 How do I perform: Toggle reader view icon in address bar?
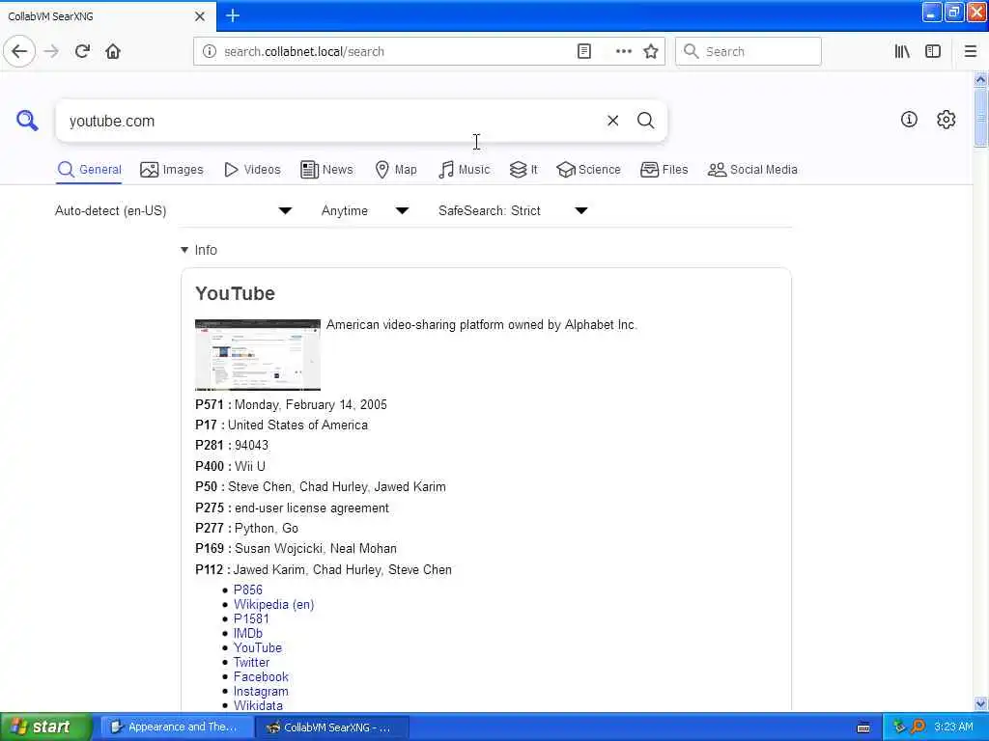(584, 51)
